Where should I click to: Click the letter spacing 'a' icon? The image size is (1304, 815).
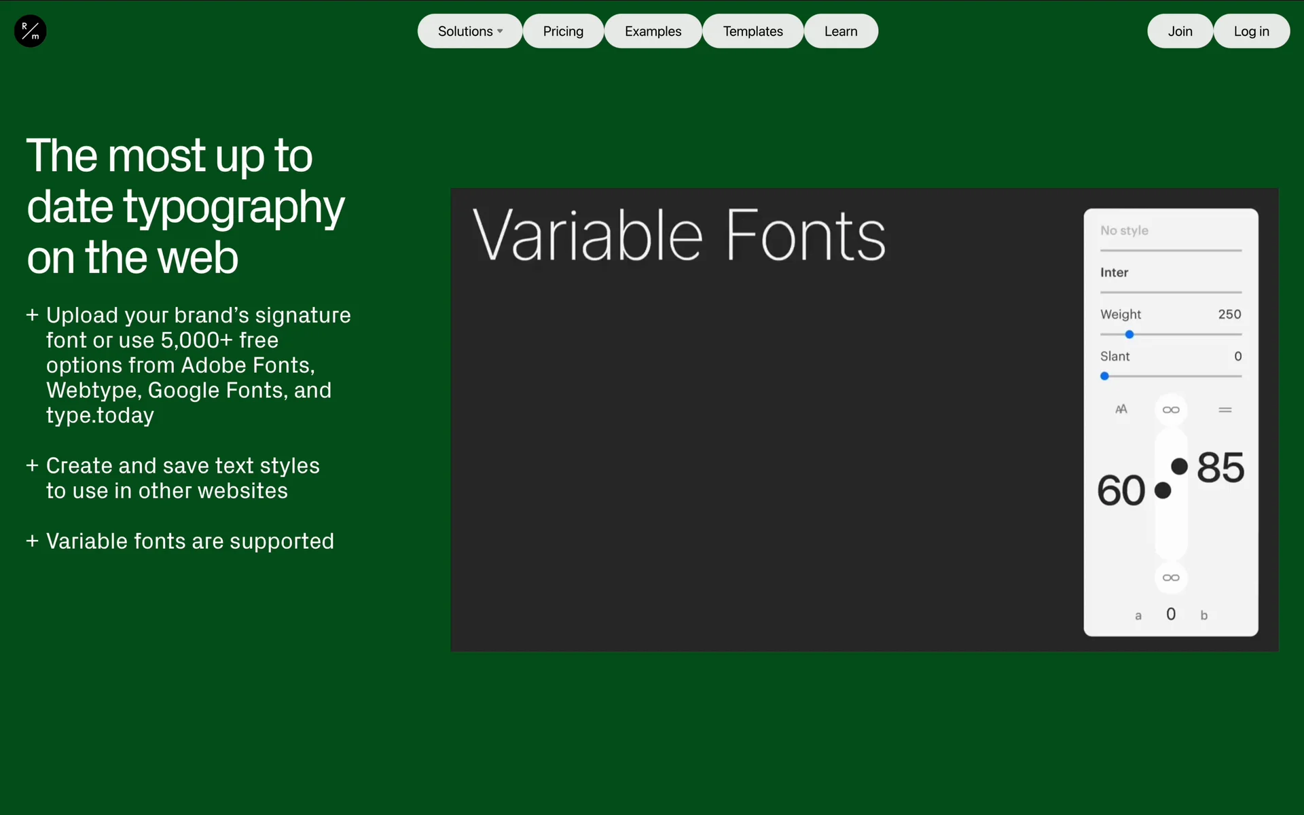click(1138, 616)
